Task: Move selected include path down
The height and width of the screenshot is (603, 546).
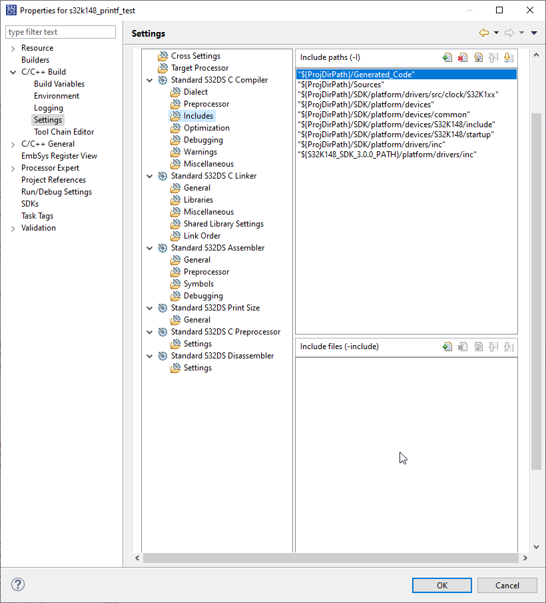Action: point(509,58)
